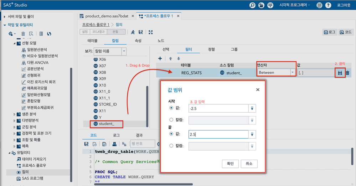Open the 로그 tab in code panel
This screenshot has height=186, width=356.
(x=116, y=135)
